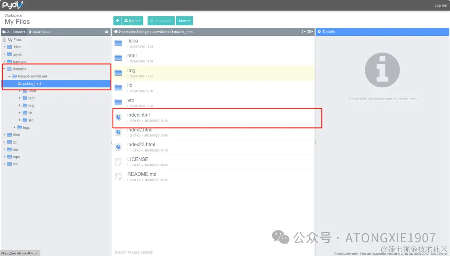Collapse the domains folder in tree
Image resolution: width=450 pixels, height=256 pixels.
click(x=4, y=69)
